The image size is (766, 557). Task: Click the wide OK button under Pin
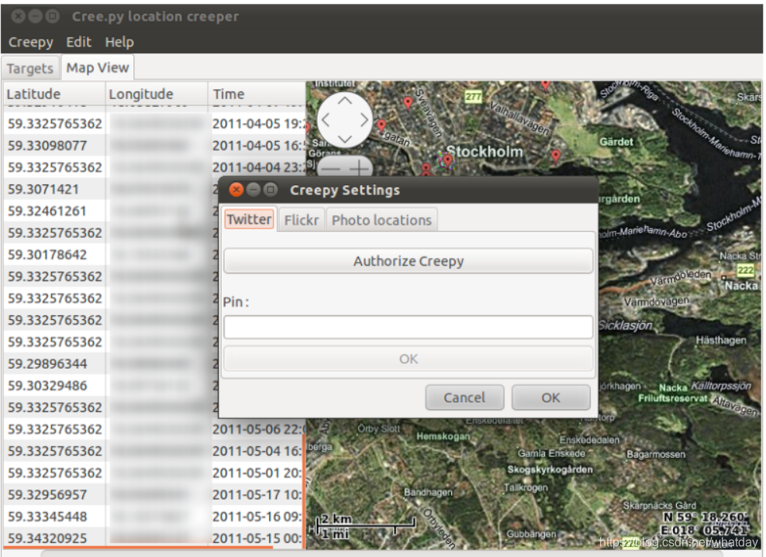point(409,359)
